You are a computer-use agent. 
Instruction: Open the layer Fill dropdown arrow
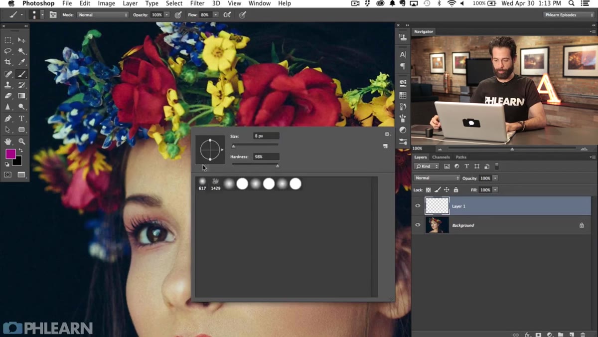[x=495, y=190]
